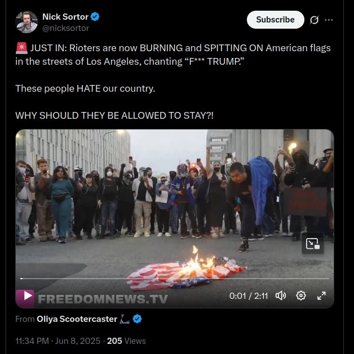
Task: Click Oliya Scootercaster's verified badge
Action: click(137, 319)
